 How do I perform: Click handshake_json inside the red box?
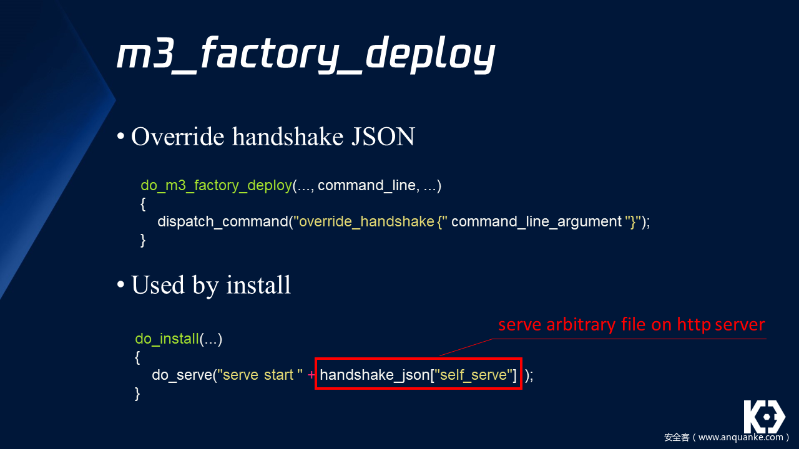click(x=375, y=375)
